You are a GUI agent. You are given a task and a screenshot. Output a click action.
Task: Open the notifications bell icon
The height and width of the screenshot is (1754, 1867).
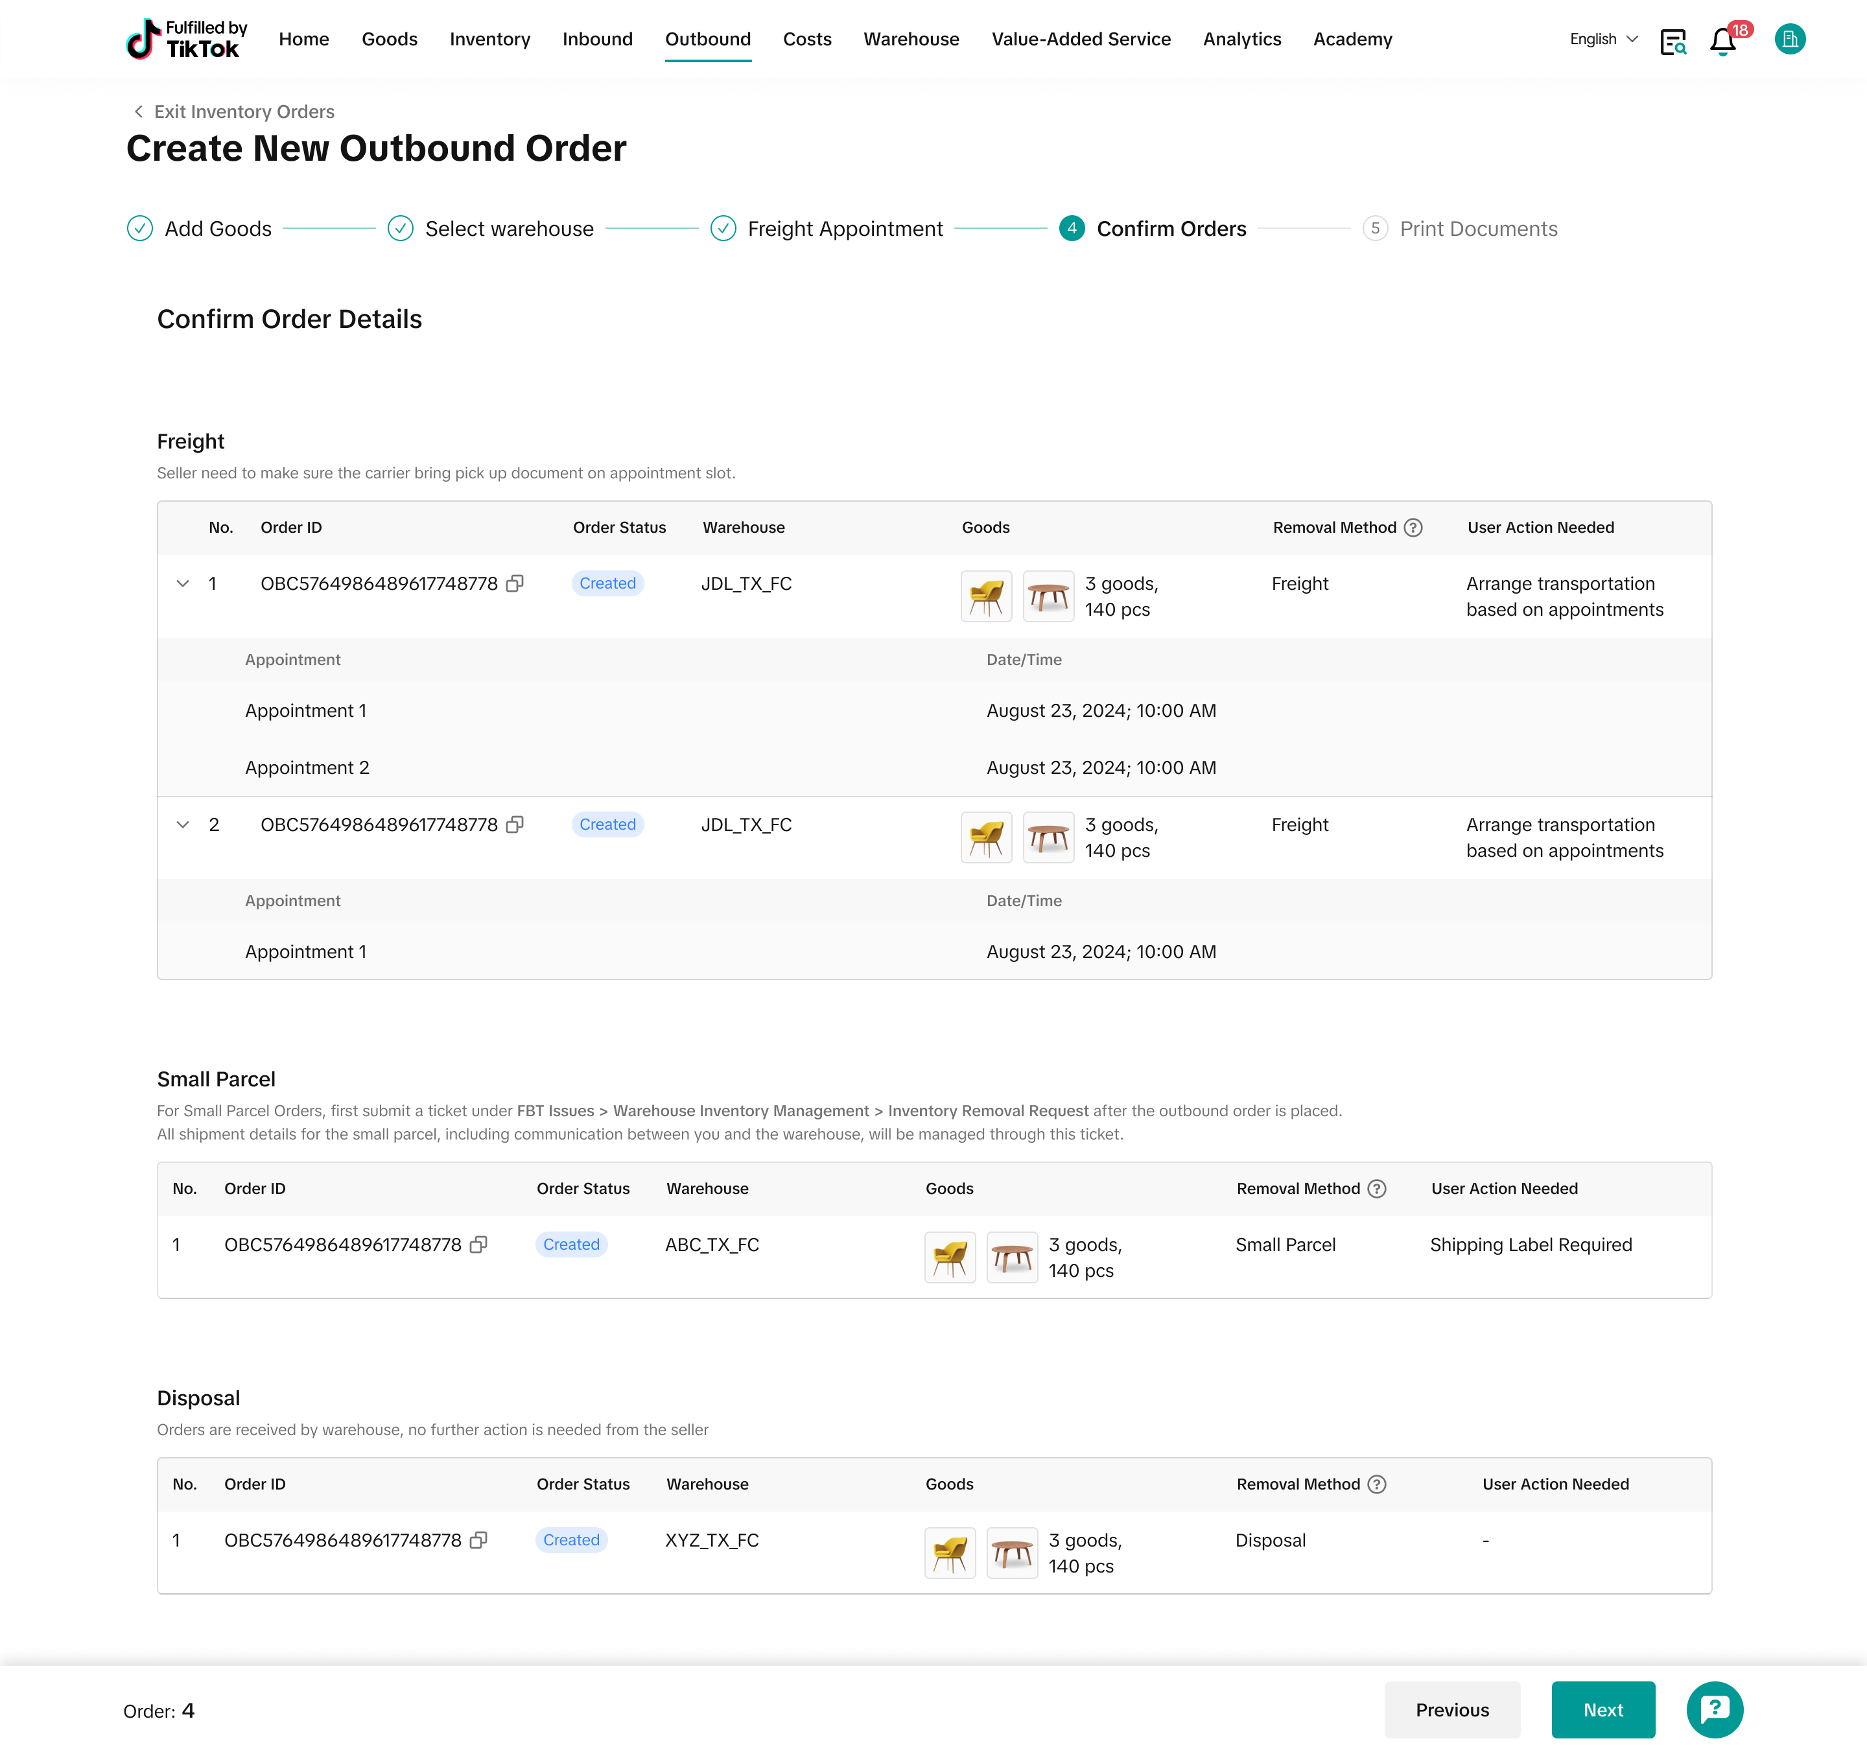tap(1722, 40)
